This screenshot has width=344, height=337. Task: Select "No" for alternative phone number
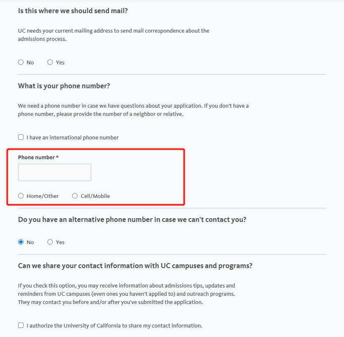[x=21, y=242]
